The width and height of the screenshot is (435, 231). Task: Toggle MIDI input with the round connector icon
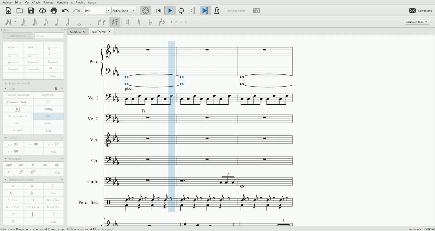click(146, 11)
